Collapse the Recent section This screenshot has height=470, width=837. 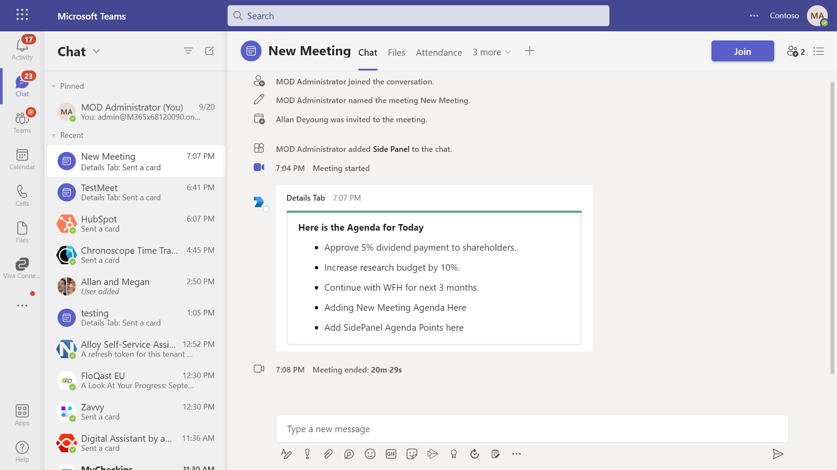(54, 135)
